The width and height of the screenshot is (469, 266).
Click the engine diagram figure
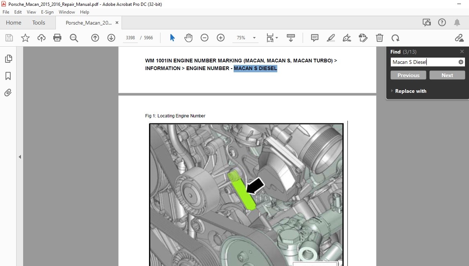(246, 194)
